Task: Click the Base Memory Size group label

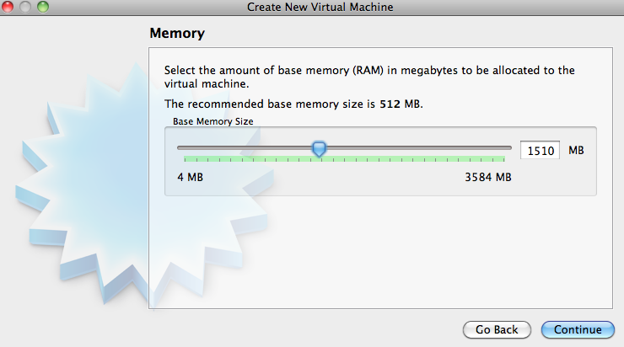Action: (212, 121)
